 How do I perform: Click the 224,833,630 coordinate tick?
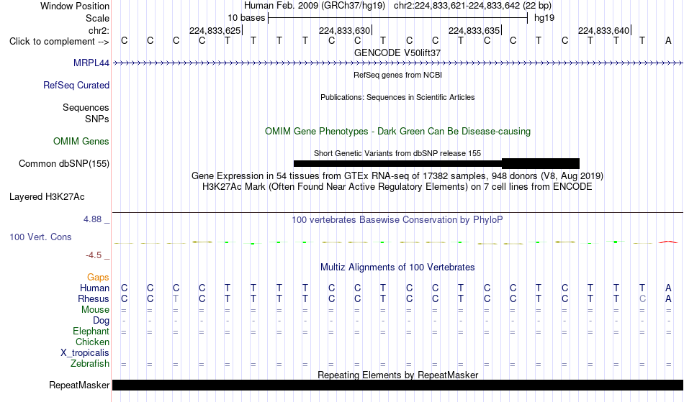point(345,30)
